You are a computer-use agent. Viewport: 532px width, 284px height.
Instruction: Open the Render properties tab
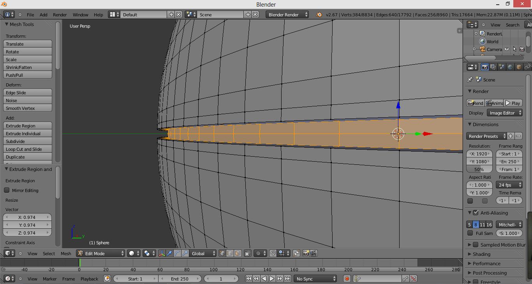point(485,67)
